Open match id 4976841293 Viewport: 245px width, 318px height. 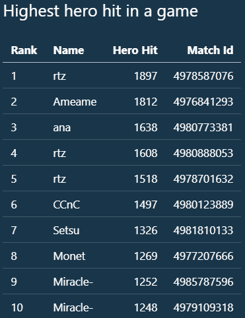click(203, 102)
